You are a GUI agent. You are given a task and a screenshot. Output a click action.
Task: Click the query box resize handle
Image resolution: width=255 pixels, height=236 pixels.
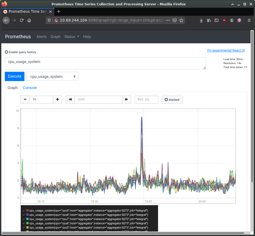coord(205,68)
